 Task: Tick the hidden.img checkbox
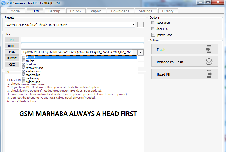(24, 82)
